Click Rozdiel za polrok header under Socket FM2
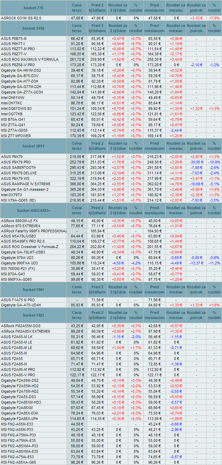 pyautogui.click(x=196, y=315)
